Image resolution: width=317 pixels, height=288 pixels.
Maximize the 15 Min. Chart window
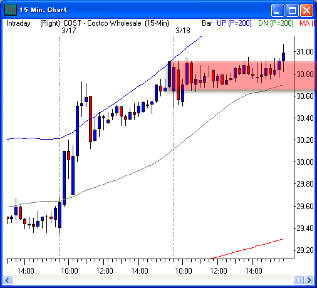(292, 10)
